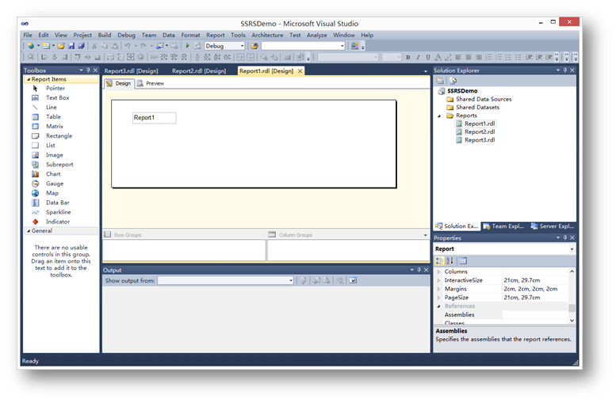Open Report2.rdl in Solution Explorer
This screenshot has height=403, width=616.
click(480, 132)
